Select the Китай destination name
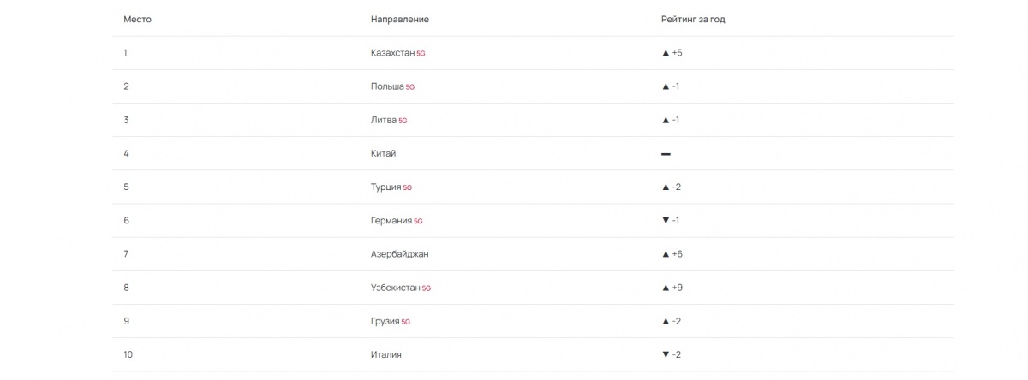 (384, 153)
